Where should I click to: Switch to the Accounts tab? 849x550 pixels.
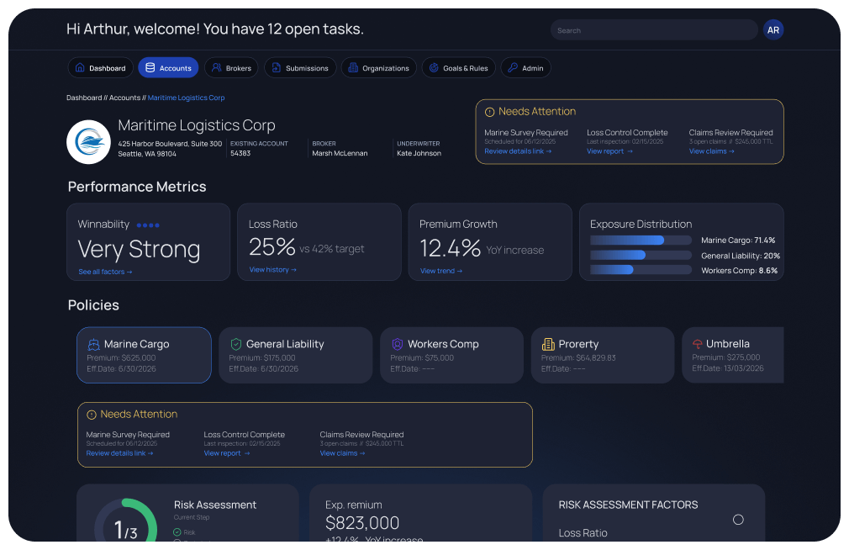click(168, 68)
